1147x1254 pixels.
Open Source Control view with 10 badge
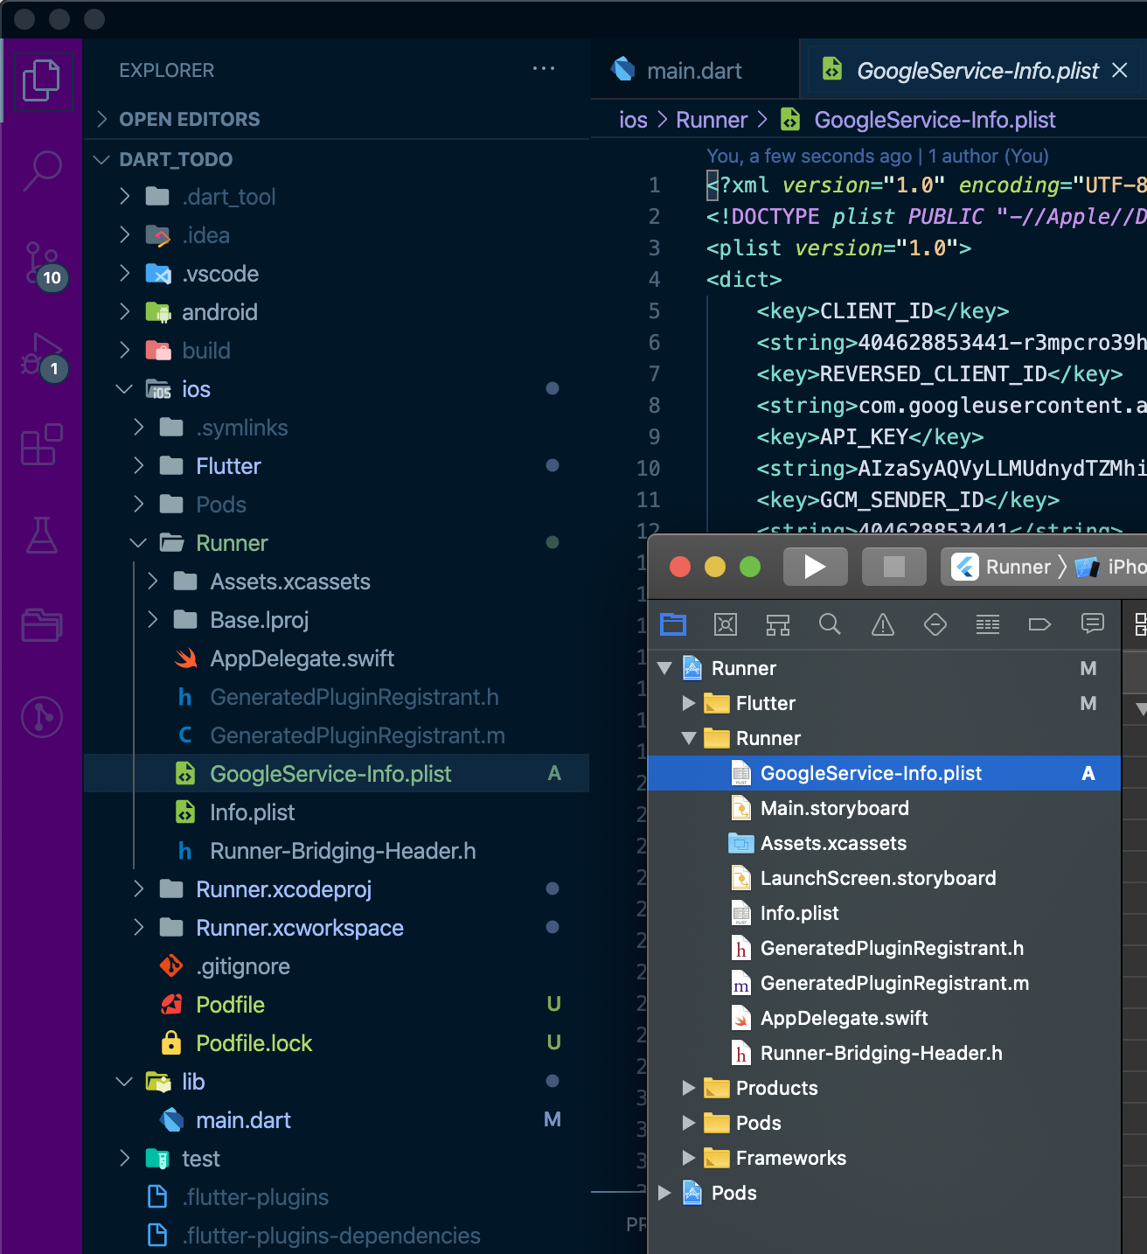coord(43,264)
